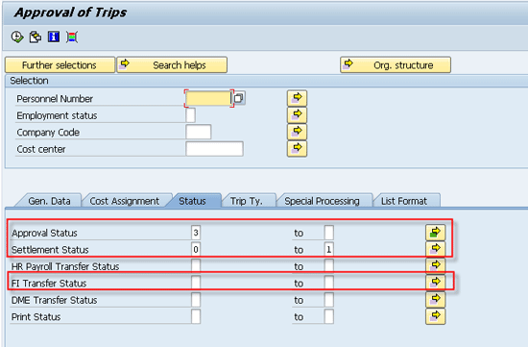
Task: Switch to the Gen. Data tab
Action: 49,201
